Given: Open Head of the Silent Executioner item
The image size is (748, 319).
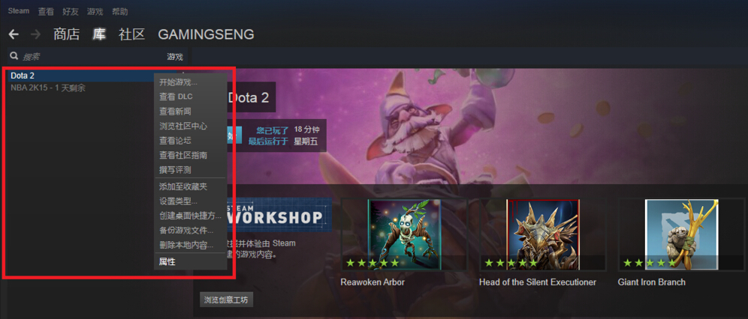Looking at the screenshot, I should click(543, 235).
